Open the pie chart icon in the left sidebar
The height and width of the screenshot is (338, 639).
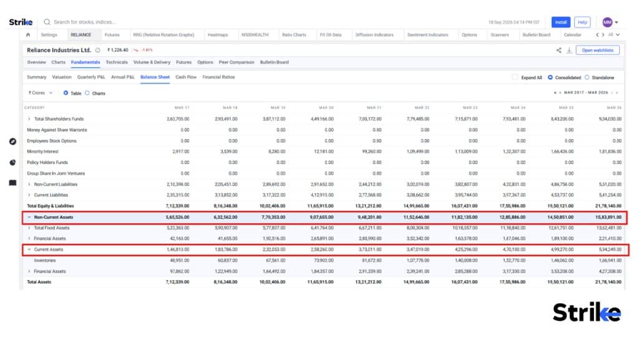[12, 163]
